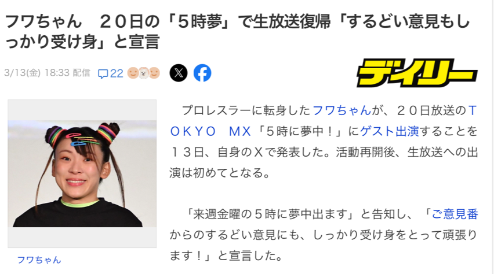Click the 3/13(金) 18:33 配信 timestamp
Viewport: 494px width, 274px height.
pyautogui.click(x=48, y=73)
